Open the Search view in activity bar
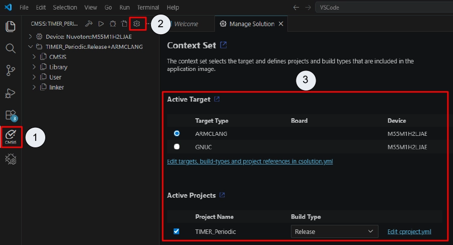 pyautogui.click(x=11, y=48)
